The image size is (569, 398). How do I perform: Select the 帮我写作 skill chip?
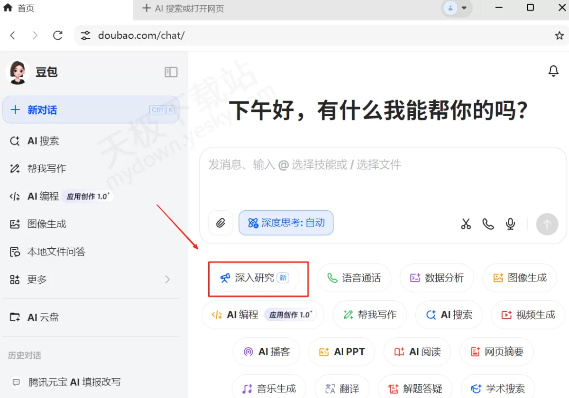(x=369, y=315)
